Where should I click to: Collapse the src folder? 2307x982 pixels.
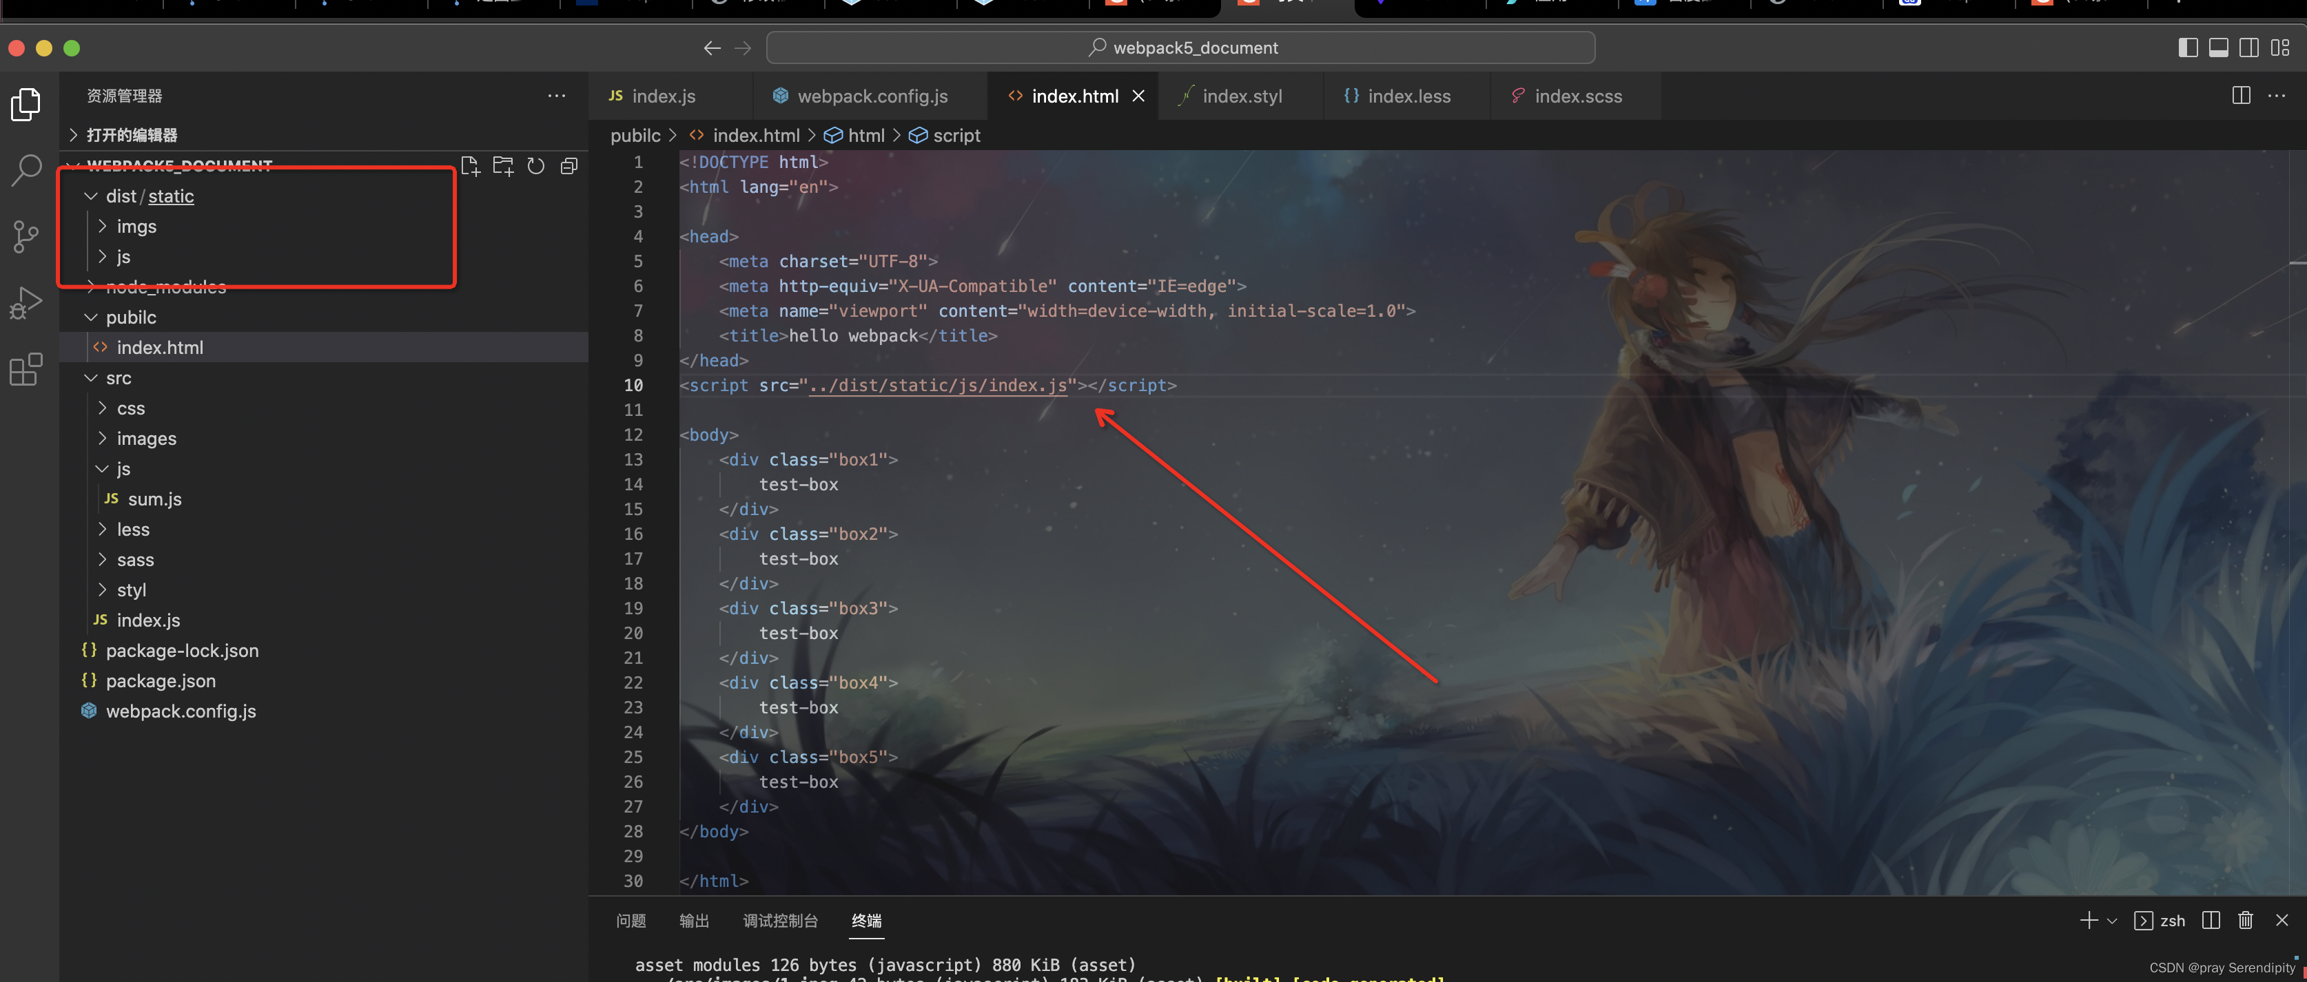[119, 378]
